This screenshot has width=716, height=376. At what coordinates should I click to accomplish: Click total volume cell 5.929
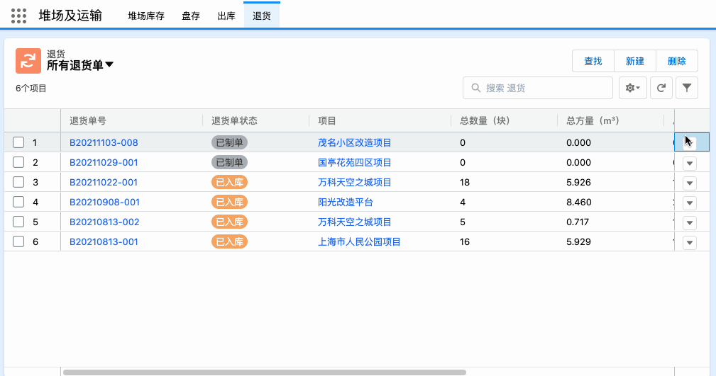(578, 241)
